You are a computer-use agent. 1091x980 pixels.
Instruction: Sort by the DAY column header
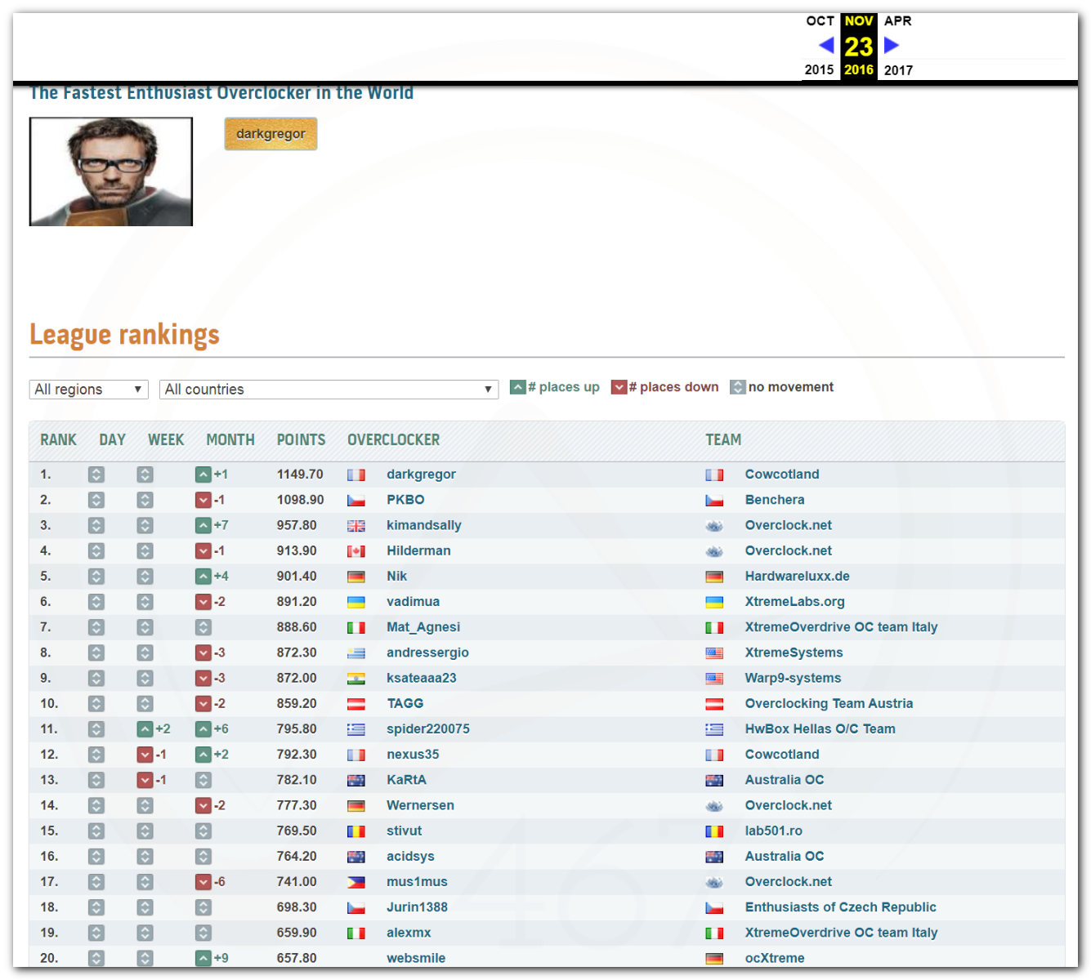(x=112, y=440)
